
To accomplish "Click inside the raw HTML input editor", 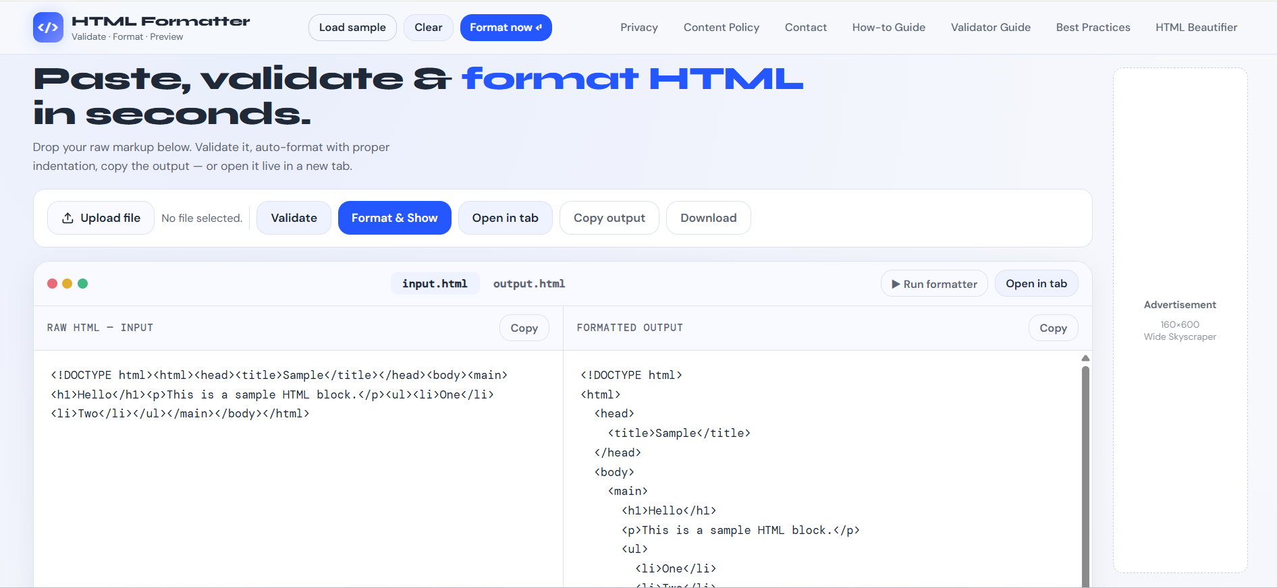I will click(x=298, y=469).
